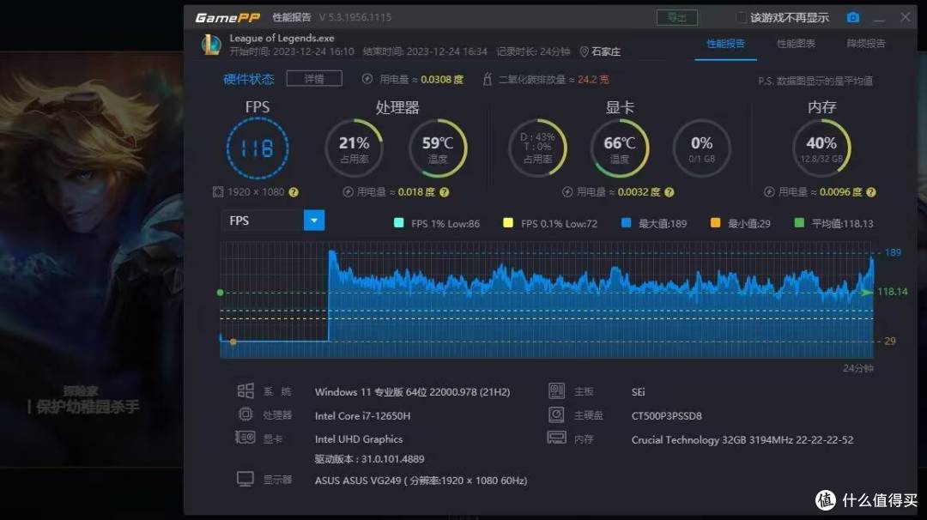
Task: Click power icon beside GPU 用电量 0.0032
Action: click(567, 192)
